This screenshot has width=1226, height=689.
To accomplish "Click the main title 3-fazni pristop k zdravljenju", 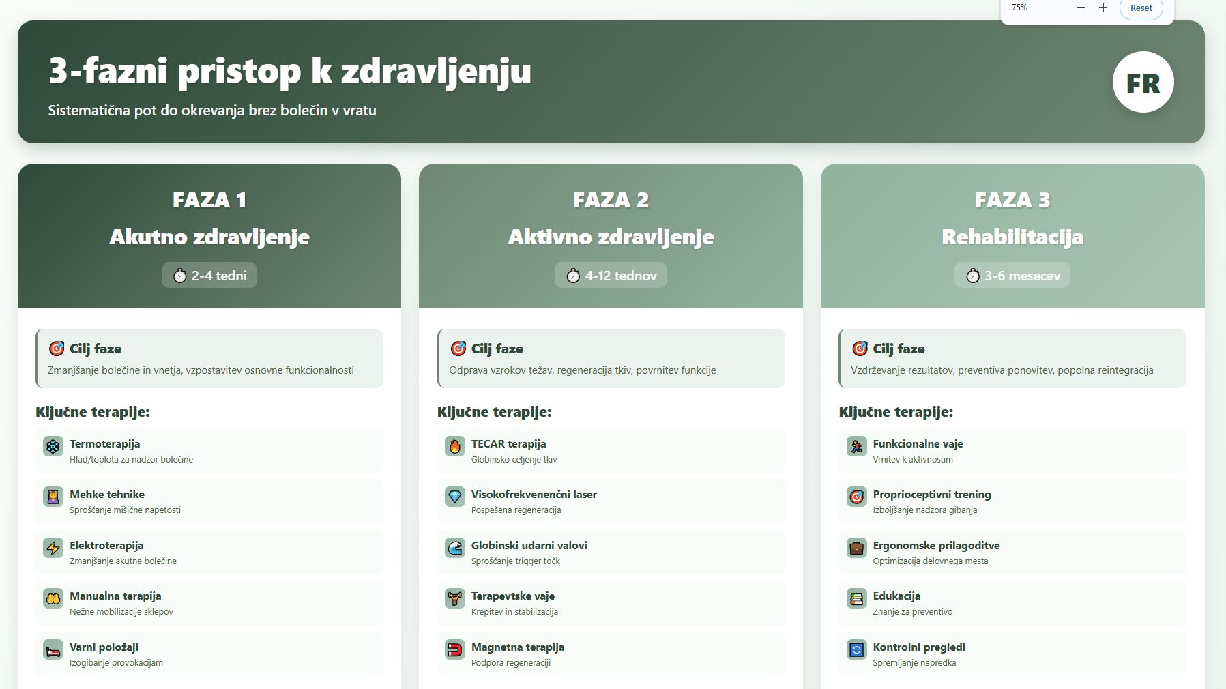I will click(x=290, y=70).
